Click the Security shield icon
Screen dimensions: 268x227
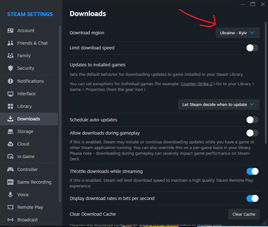click(x=10, y=68)
